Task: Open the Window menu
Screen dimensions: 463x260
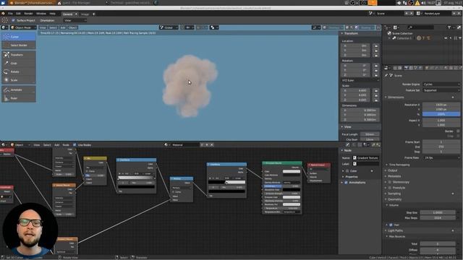Action: click(41, 14)
